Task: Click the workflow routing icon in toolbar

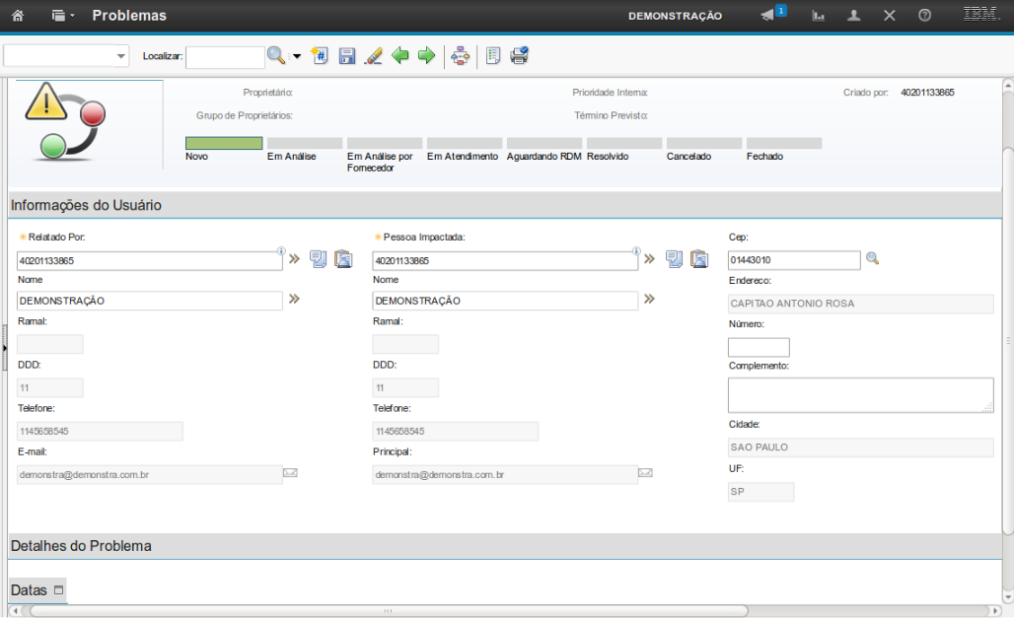Action: pyautogui.click(x=460, y=56)
